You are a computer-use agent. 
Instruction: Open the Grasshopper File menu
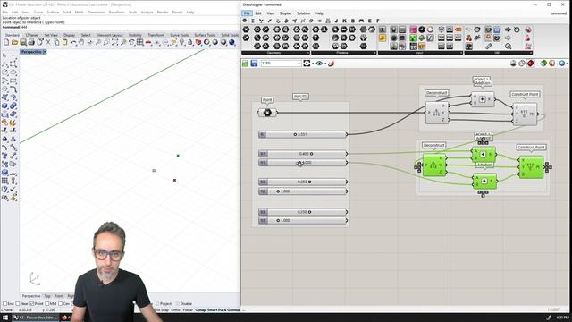[x=247, y=13]
